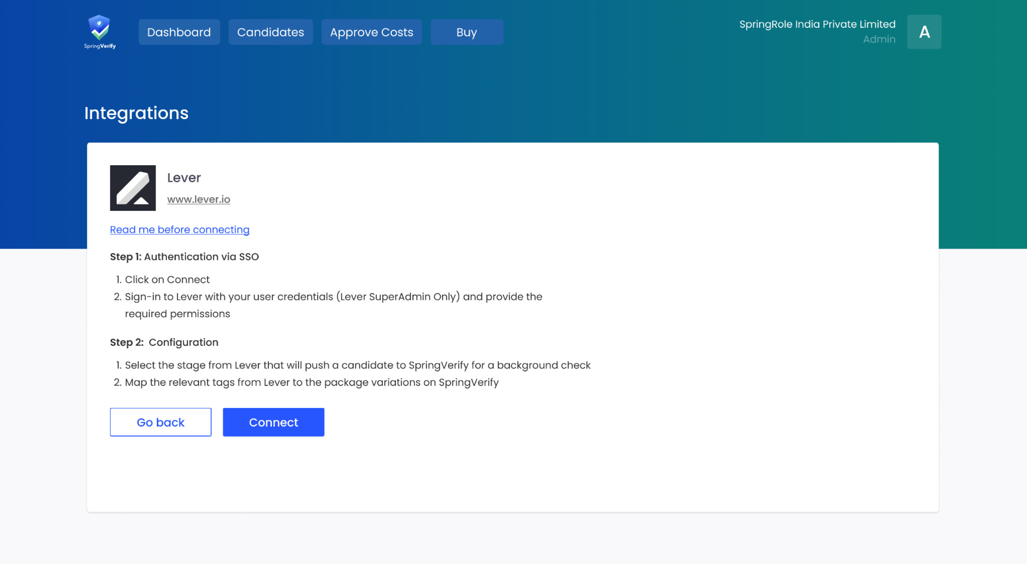Click Step 1 Authentication via SSO heading
1027x564 pixels.
pos(184,257)
